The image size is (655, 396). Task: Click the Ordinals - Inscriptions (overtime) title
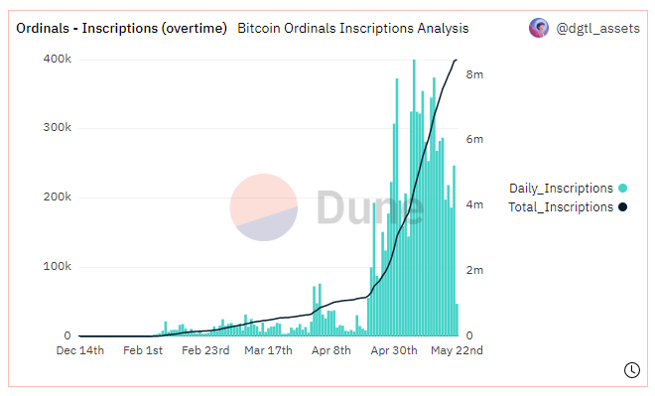click(x=121, y=29)
